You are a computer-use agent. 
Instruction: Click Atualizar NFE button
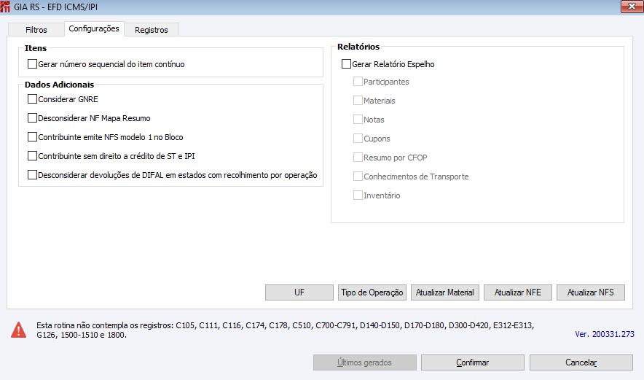(518, 292)
